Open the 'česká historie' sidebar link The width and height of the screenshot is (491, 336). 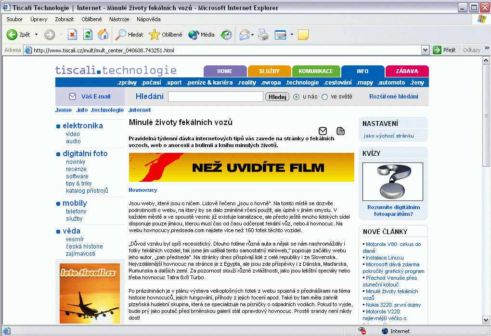point(84,246)
